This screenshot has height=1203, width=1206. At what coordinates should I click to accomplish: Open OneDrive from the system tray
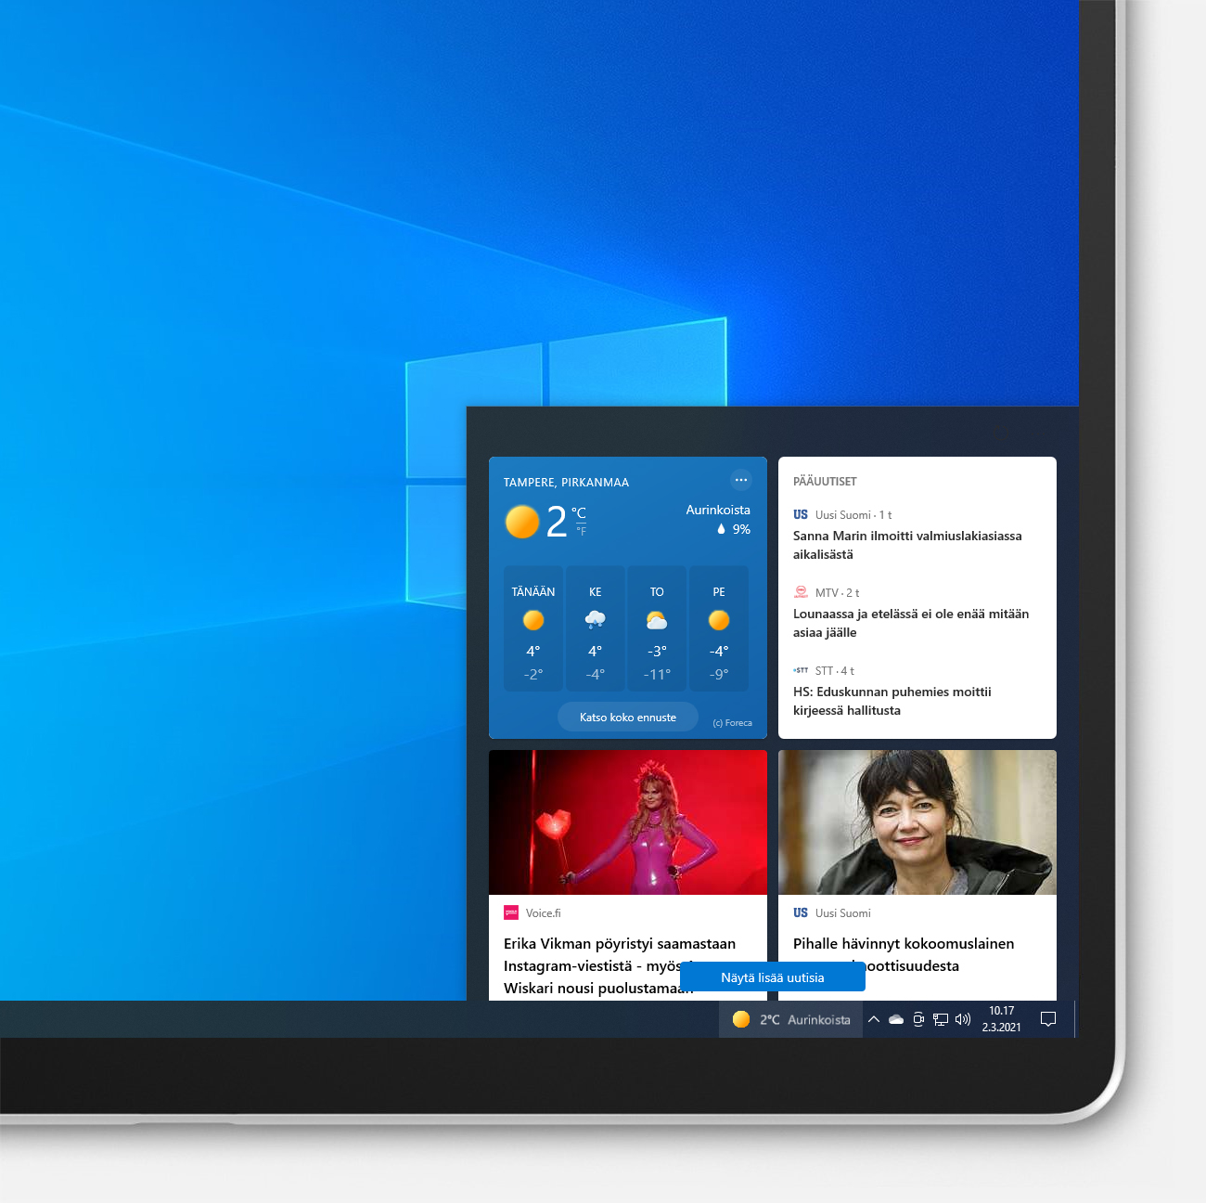895,1018
